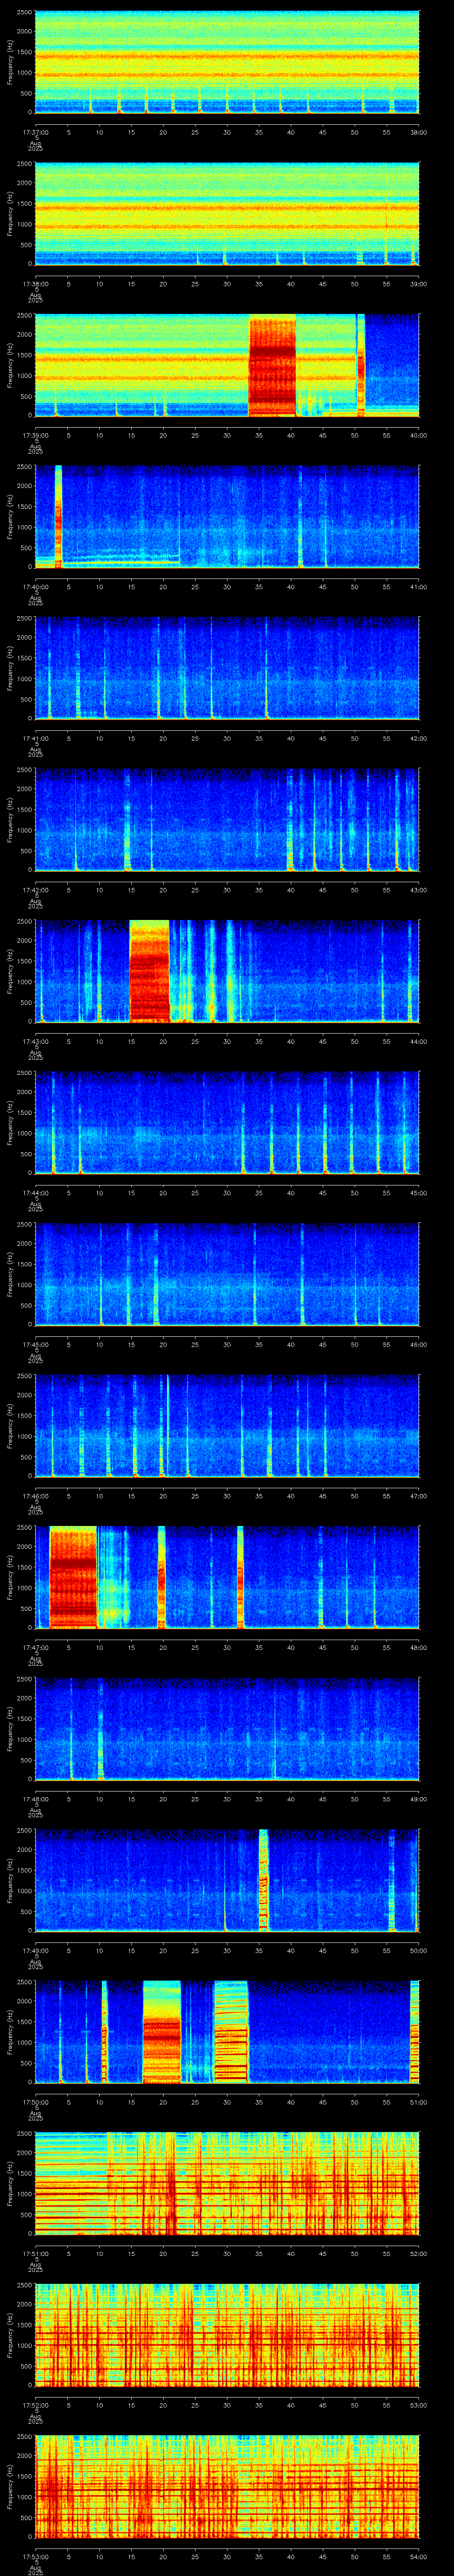Click the 17:46:00 start time label
Screen dimensions: 454x2576
coord(35,1496)
